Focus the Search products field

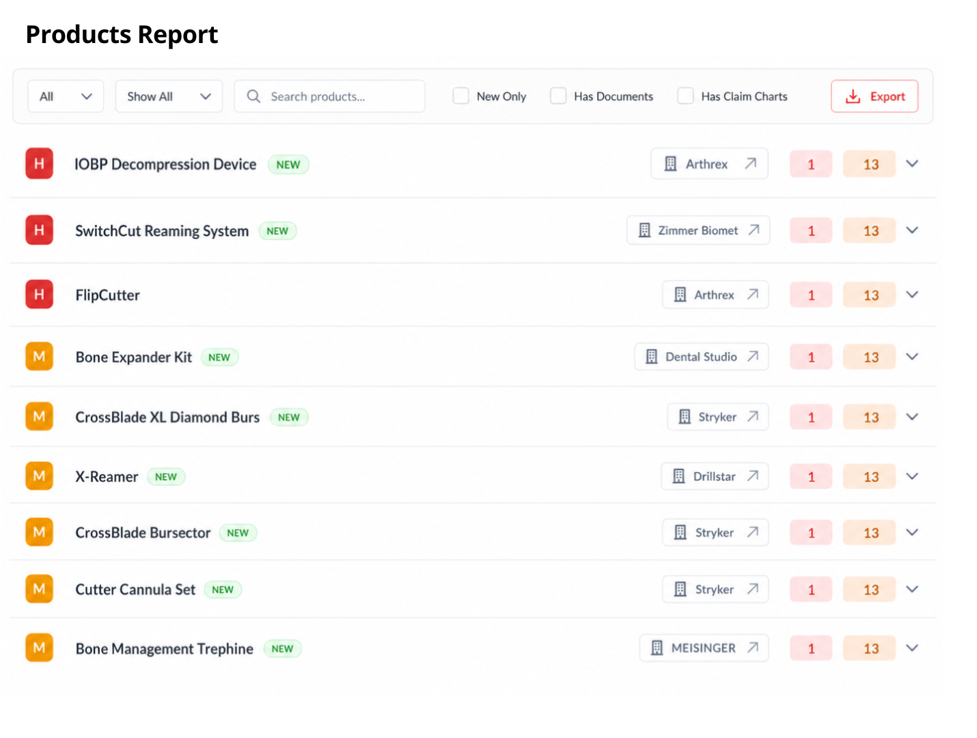(x=329, y=96)
